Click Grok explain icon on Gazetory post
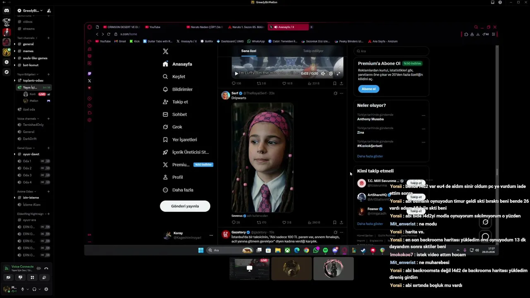The image size is (530, 298). pyautogui.click(x=335, y=232)
